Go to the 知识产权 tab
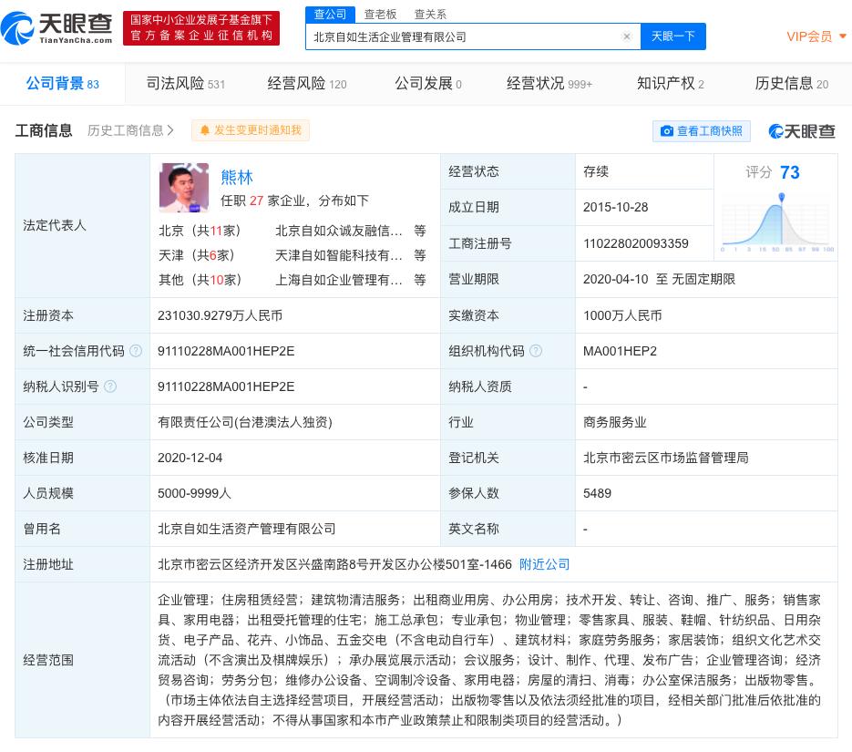This screenshot has height=752, width=852. (670, 84)
